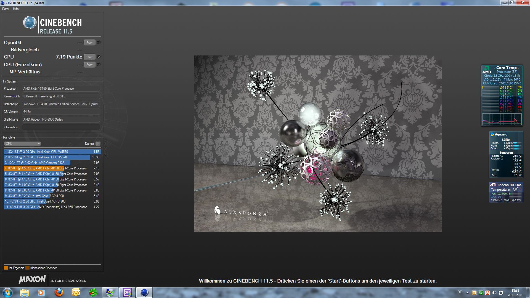Click the Cinebench globe logo

pyautogui.click(x=30, y=23)
